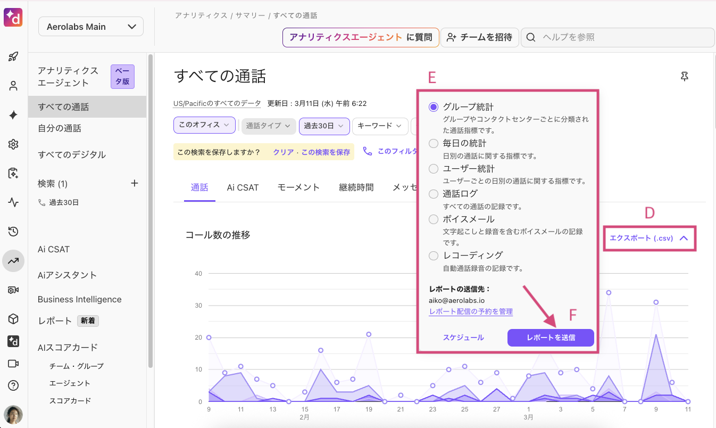Image resolution: width=716 pixels, height=428 pixels.
Task: Open the analytics trending chart icon
Action: tap(13, 261)
